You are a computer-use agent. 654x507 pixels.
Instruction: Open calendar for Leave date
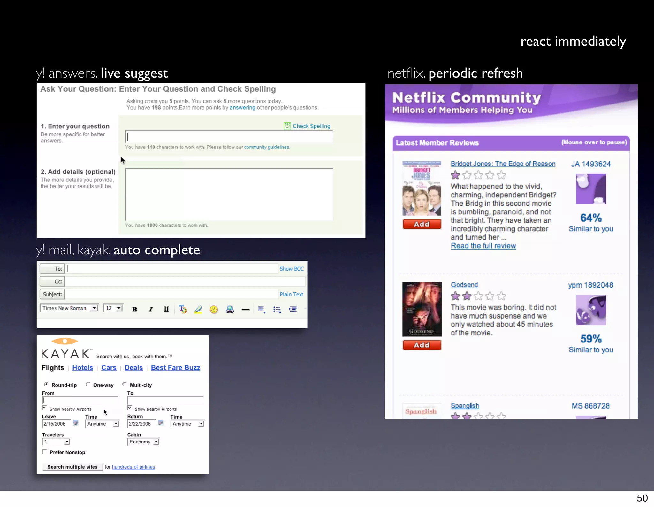tap(76, 423)
